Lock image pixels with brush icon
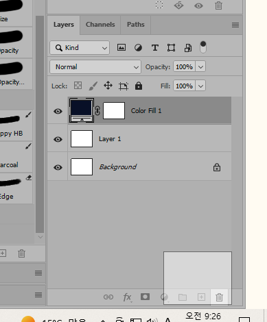Image resolution: width=267 pixels, height=322 pixels. pos(93,86)
